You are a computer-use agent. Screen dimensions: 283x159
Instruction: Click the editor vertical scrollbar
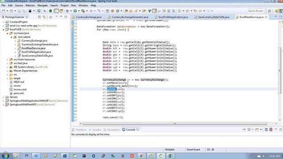click(280, 70)
